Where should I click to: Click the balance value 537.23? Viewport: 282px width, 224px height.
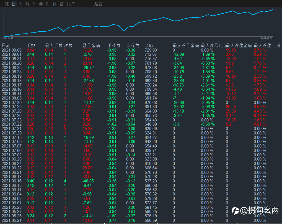click(151, 181)
